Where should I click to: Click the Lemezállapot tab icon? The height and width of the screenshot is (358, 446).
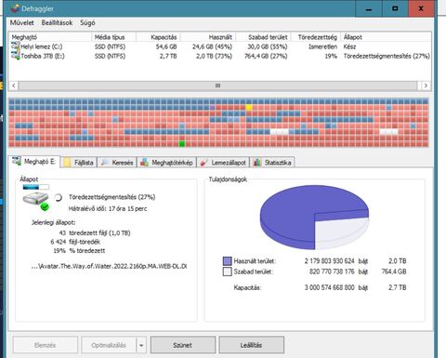(x=203, y=163)
